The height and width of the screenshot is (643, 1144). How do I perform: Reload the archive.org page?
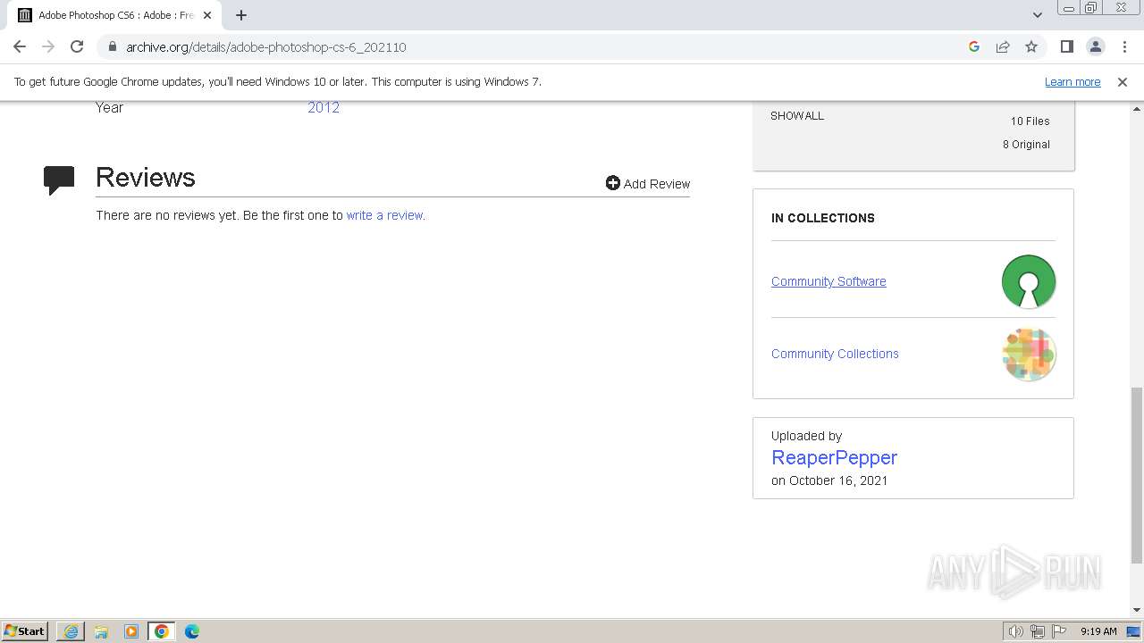(x=77, y=46)
